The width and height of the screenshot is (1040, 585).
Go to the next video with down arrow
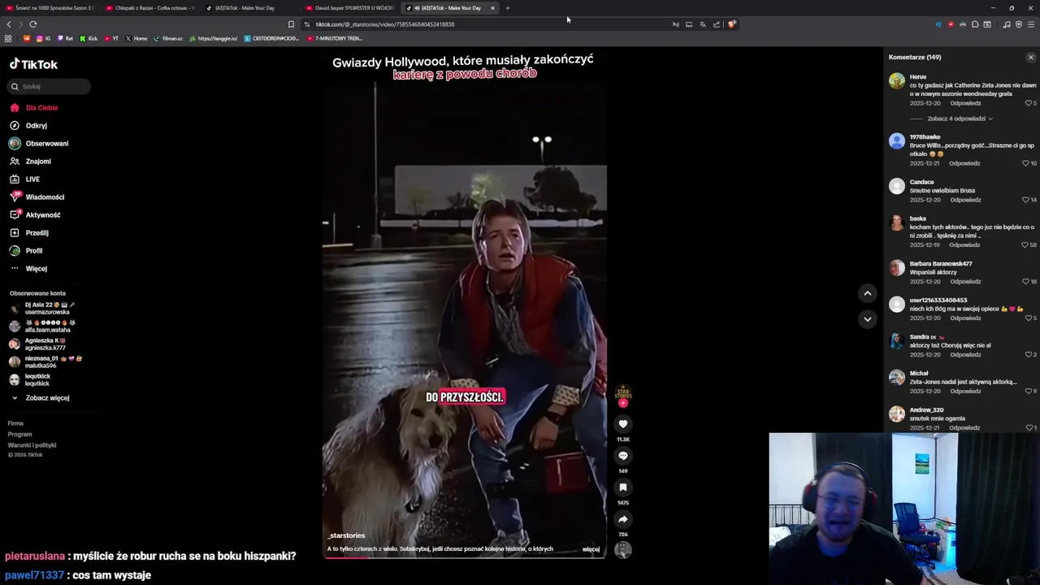868,319
